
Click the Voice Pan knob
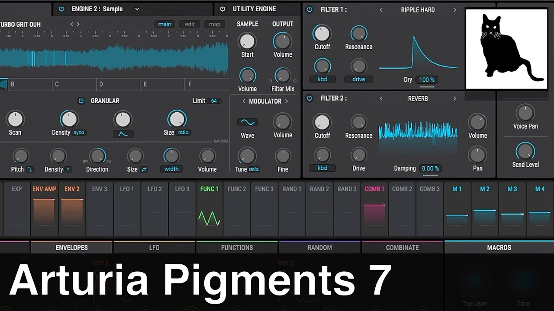tap(525, 113)
